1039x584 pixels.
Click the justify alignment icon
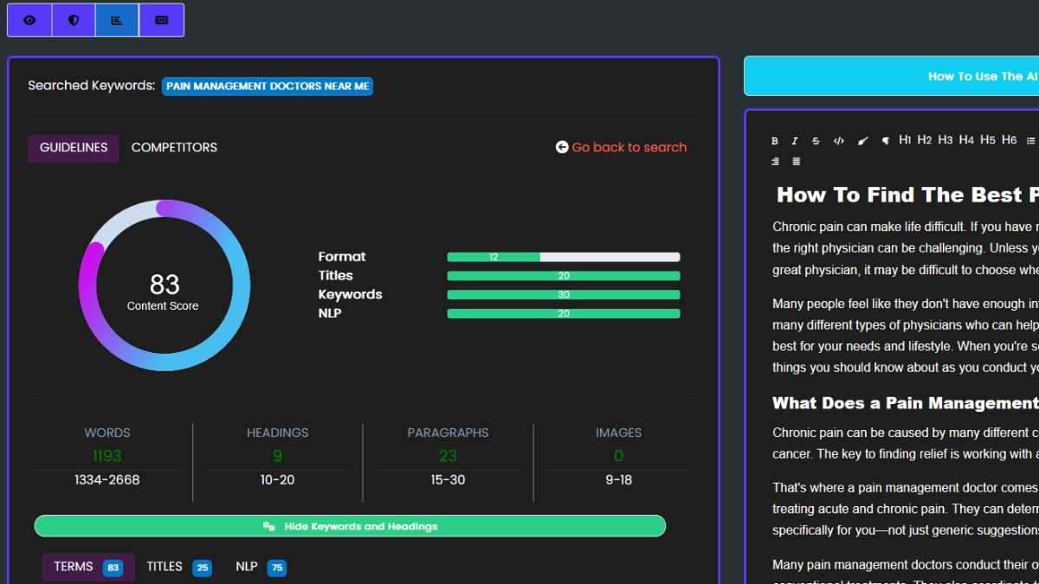click(796, 161)
